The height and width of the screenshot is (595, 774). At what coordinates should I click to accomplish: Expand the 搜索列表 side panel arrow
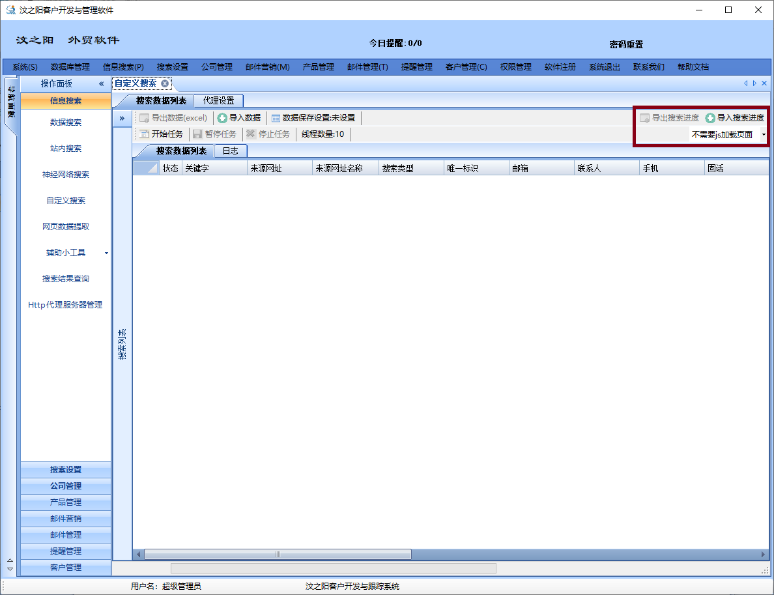(122, 118)
